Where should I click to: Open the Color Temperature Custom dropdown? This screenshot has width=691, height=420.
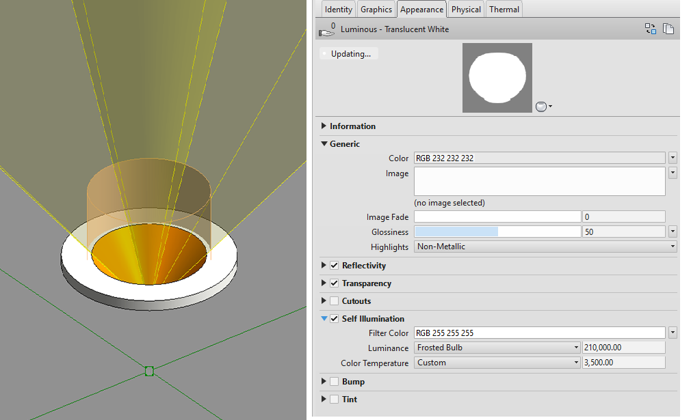(497, 363)
